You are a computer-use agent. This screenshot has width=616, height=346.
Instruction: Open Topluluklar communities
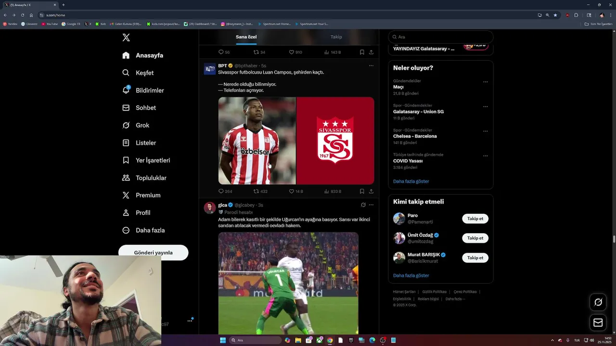pos(144,178)
